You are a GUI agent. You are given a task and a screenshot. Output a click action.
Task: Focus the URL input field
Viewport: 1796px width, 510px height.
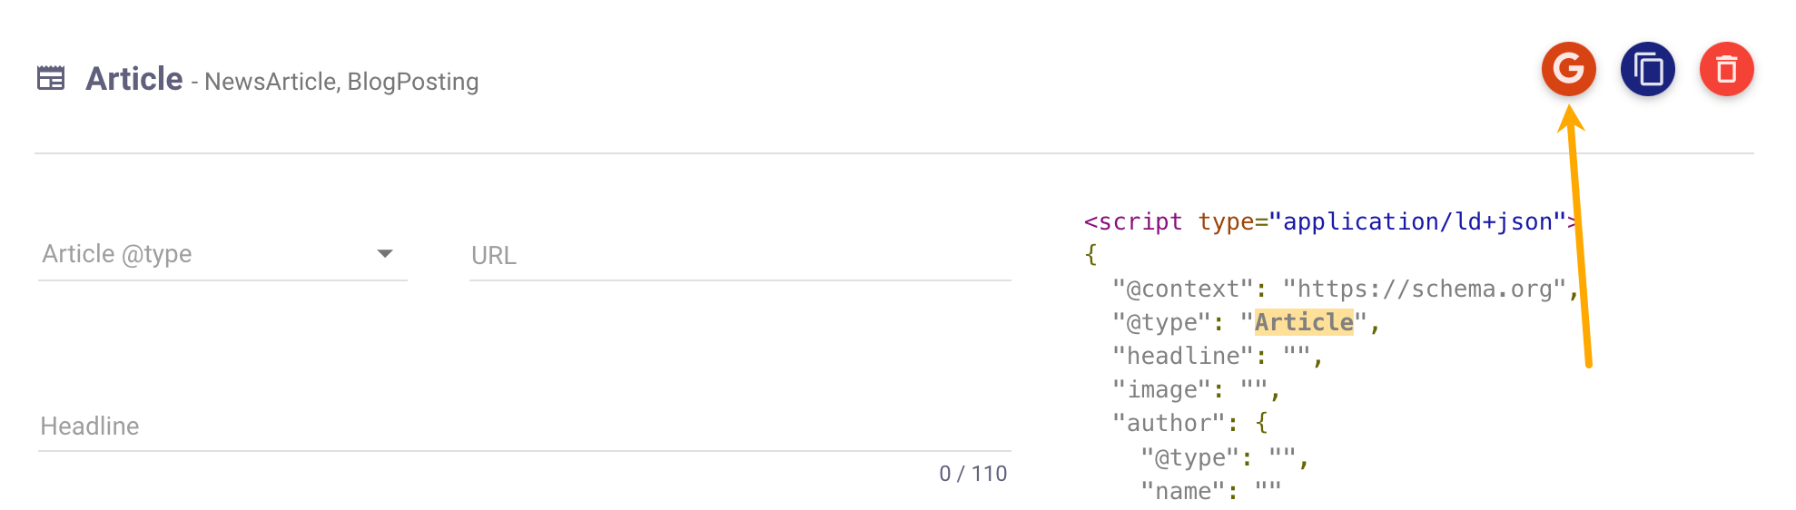click(x=739, y=257)
